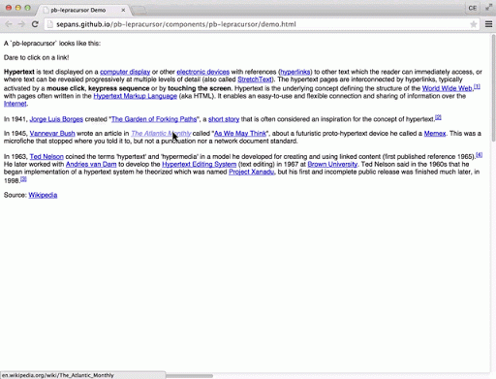Click the text 'Dare to click on a link!'
Image resolution: width=496 pixels, height=379 pixels.
pyautogui.click(x=36, y=57)
